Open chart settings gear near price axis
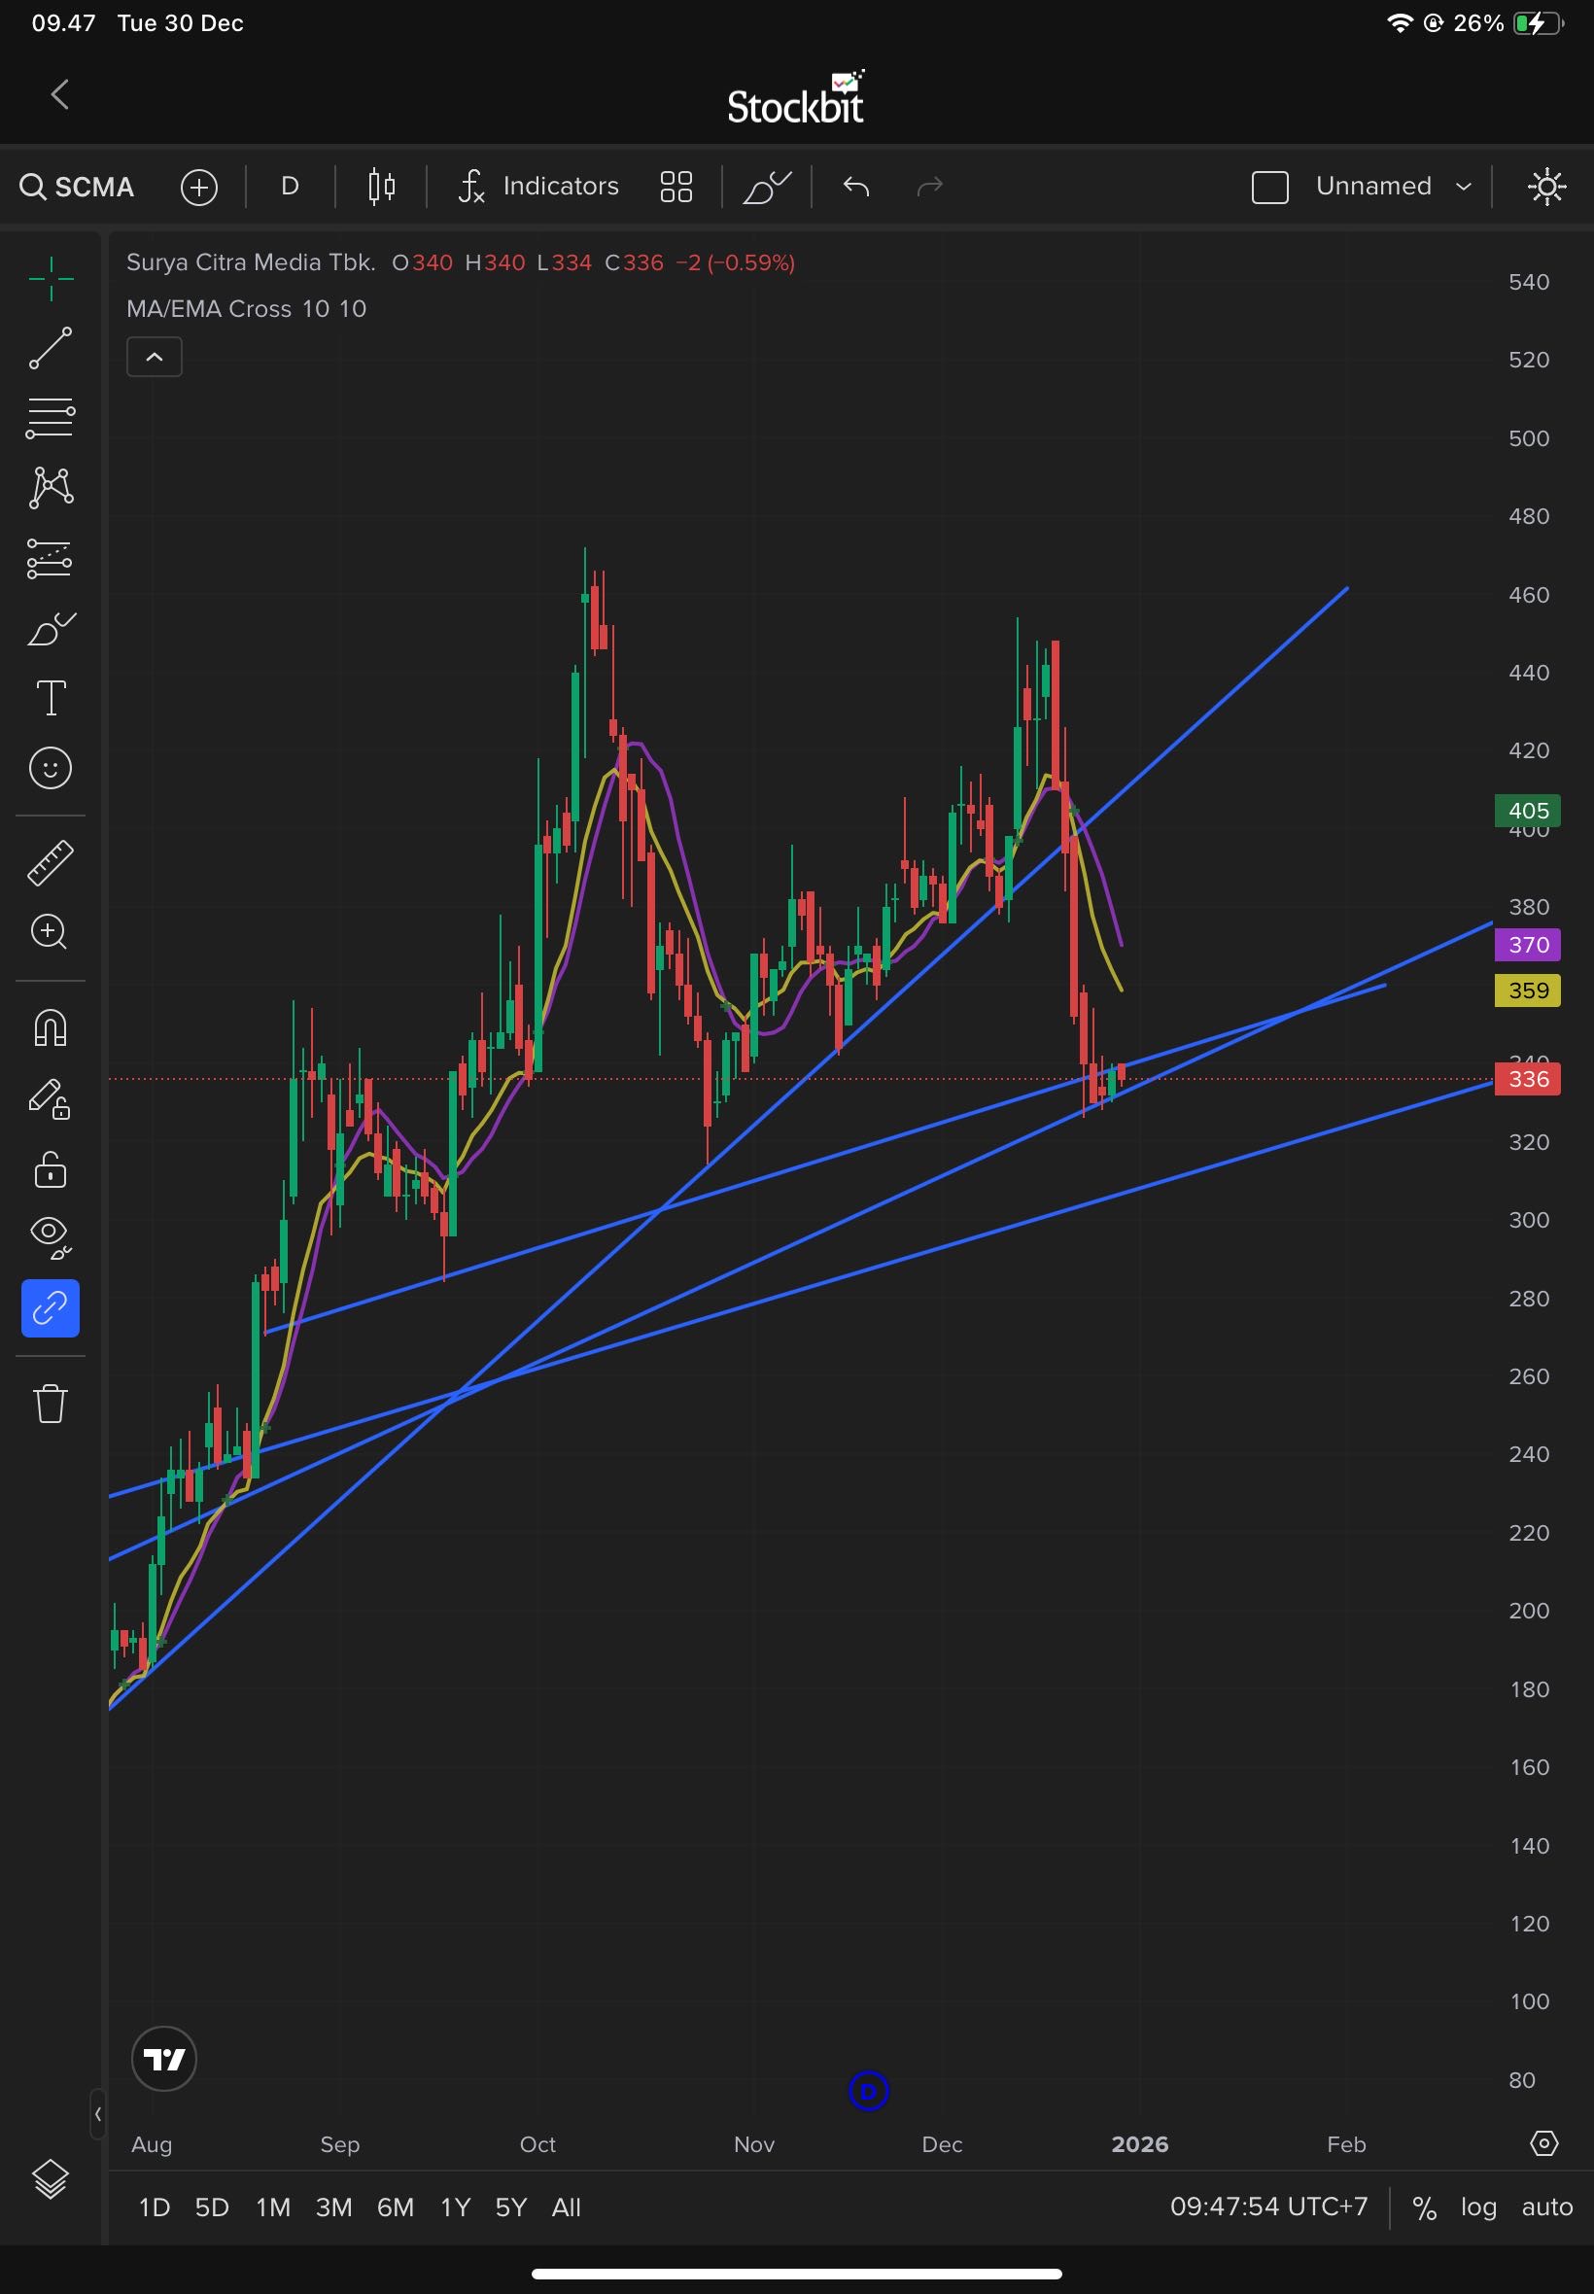This screenshot has height=2294, width=1594. point(1544,2143)
